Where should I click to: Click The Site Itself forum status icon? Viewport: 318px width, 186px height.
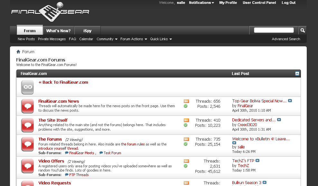tap(28, 125)
